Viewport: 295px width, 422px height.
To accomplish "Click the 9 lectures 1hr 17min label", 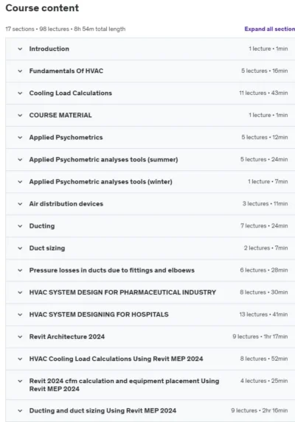I will coord(260,337).
